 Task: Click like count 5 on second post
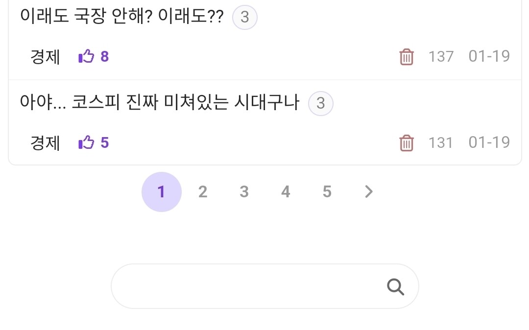(x=105, y=143)
